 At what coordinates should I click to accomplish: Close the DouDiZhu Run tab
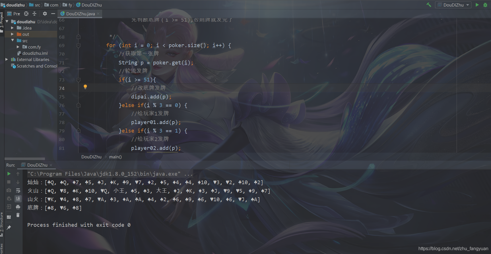pyautogui.click(x=51, y=165)
